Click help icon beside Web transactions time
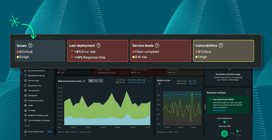Screen dimensions: 272x140 click(85, 81)
